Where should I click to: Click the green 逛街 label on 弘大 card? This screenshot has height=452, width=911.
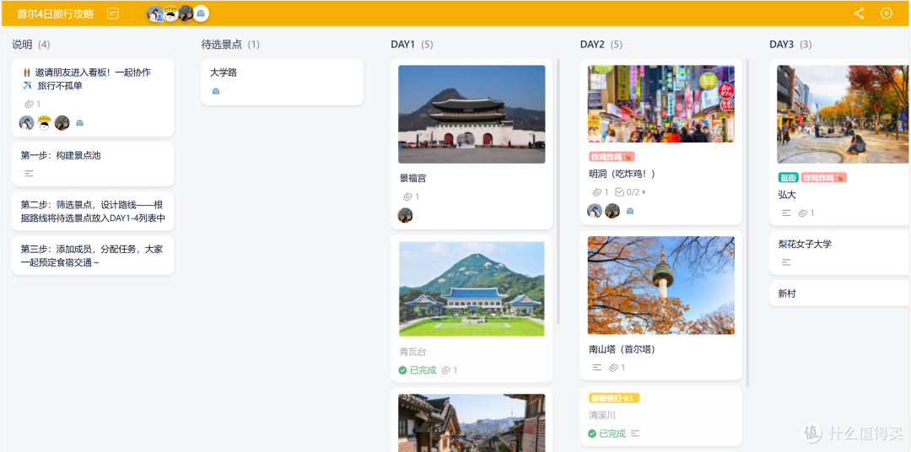[x=788, y=178]
